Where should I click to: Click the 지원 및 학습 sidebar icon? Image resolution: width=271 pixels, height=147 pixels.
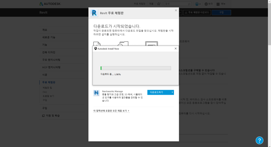point(43,115)
